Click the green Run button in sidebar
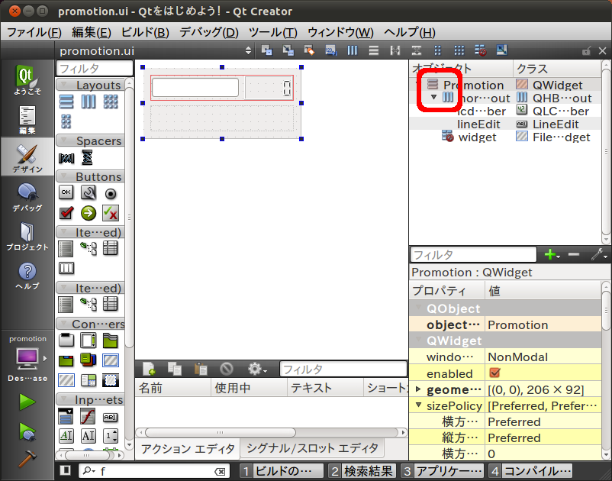The height and width of the screenshot is (481, 612). pyautogui.click(x=27, y=402)
